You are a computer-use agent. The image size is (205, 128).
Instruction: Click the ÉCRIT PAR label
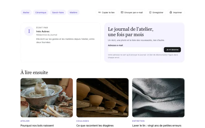point(42,28)
